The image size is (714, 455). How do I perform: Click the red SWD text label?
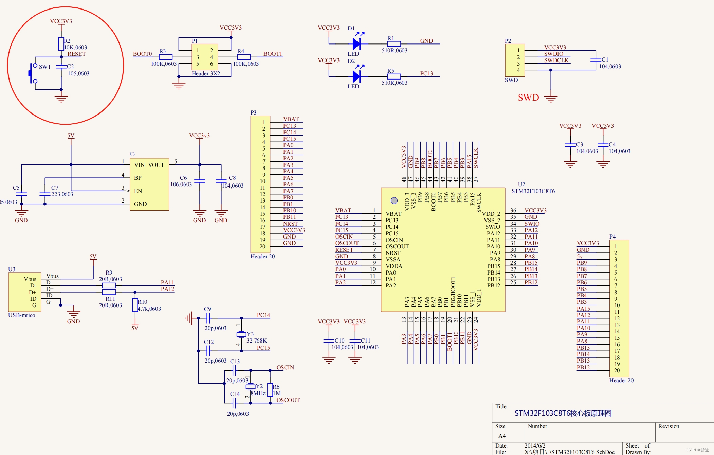point(528,98)
